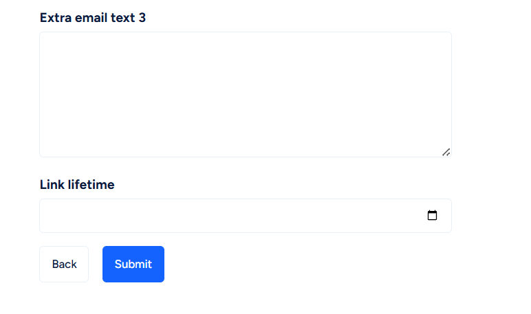Place cursor in the large empty text box

[x=246, y=94]
